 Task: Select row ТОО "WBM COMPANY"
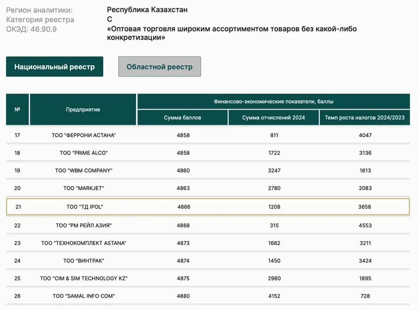pyautogui.click(x=208, y=171)
